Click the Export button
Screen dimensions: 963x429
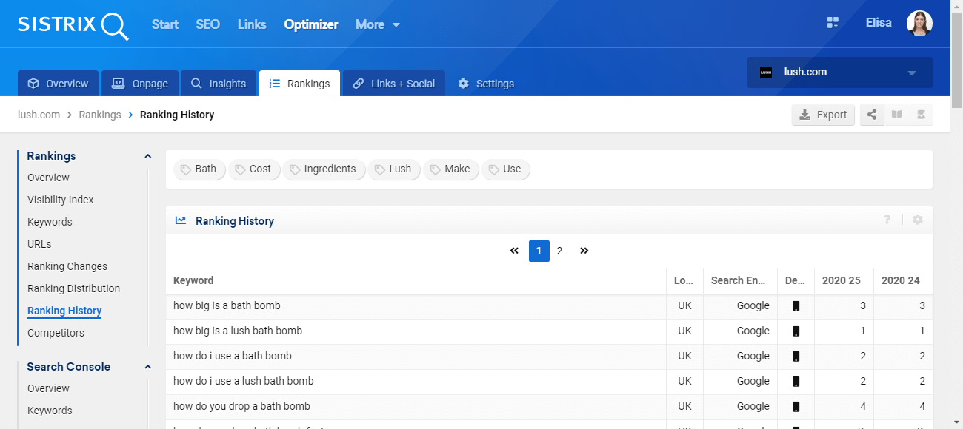(x=823, y=115)
